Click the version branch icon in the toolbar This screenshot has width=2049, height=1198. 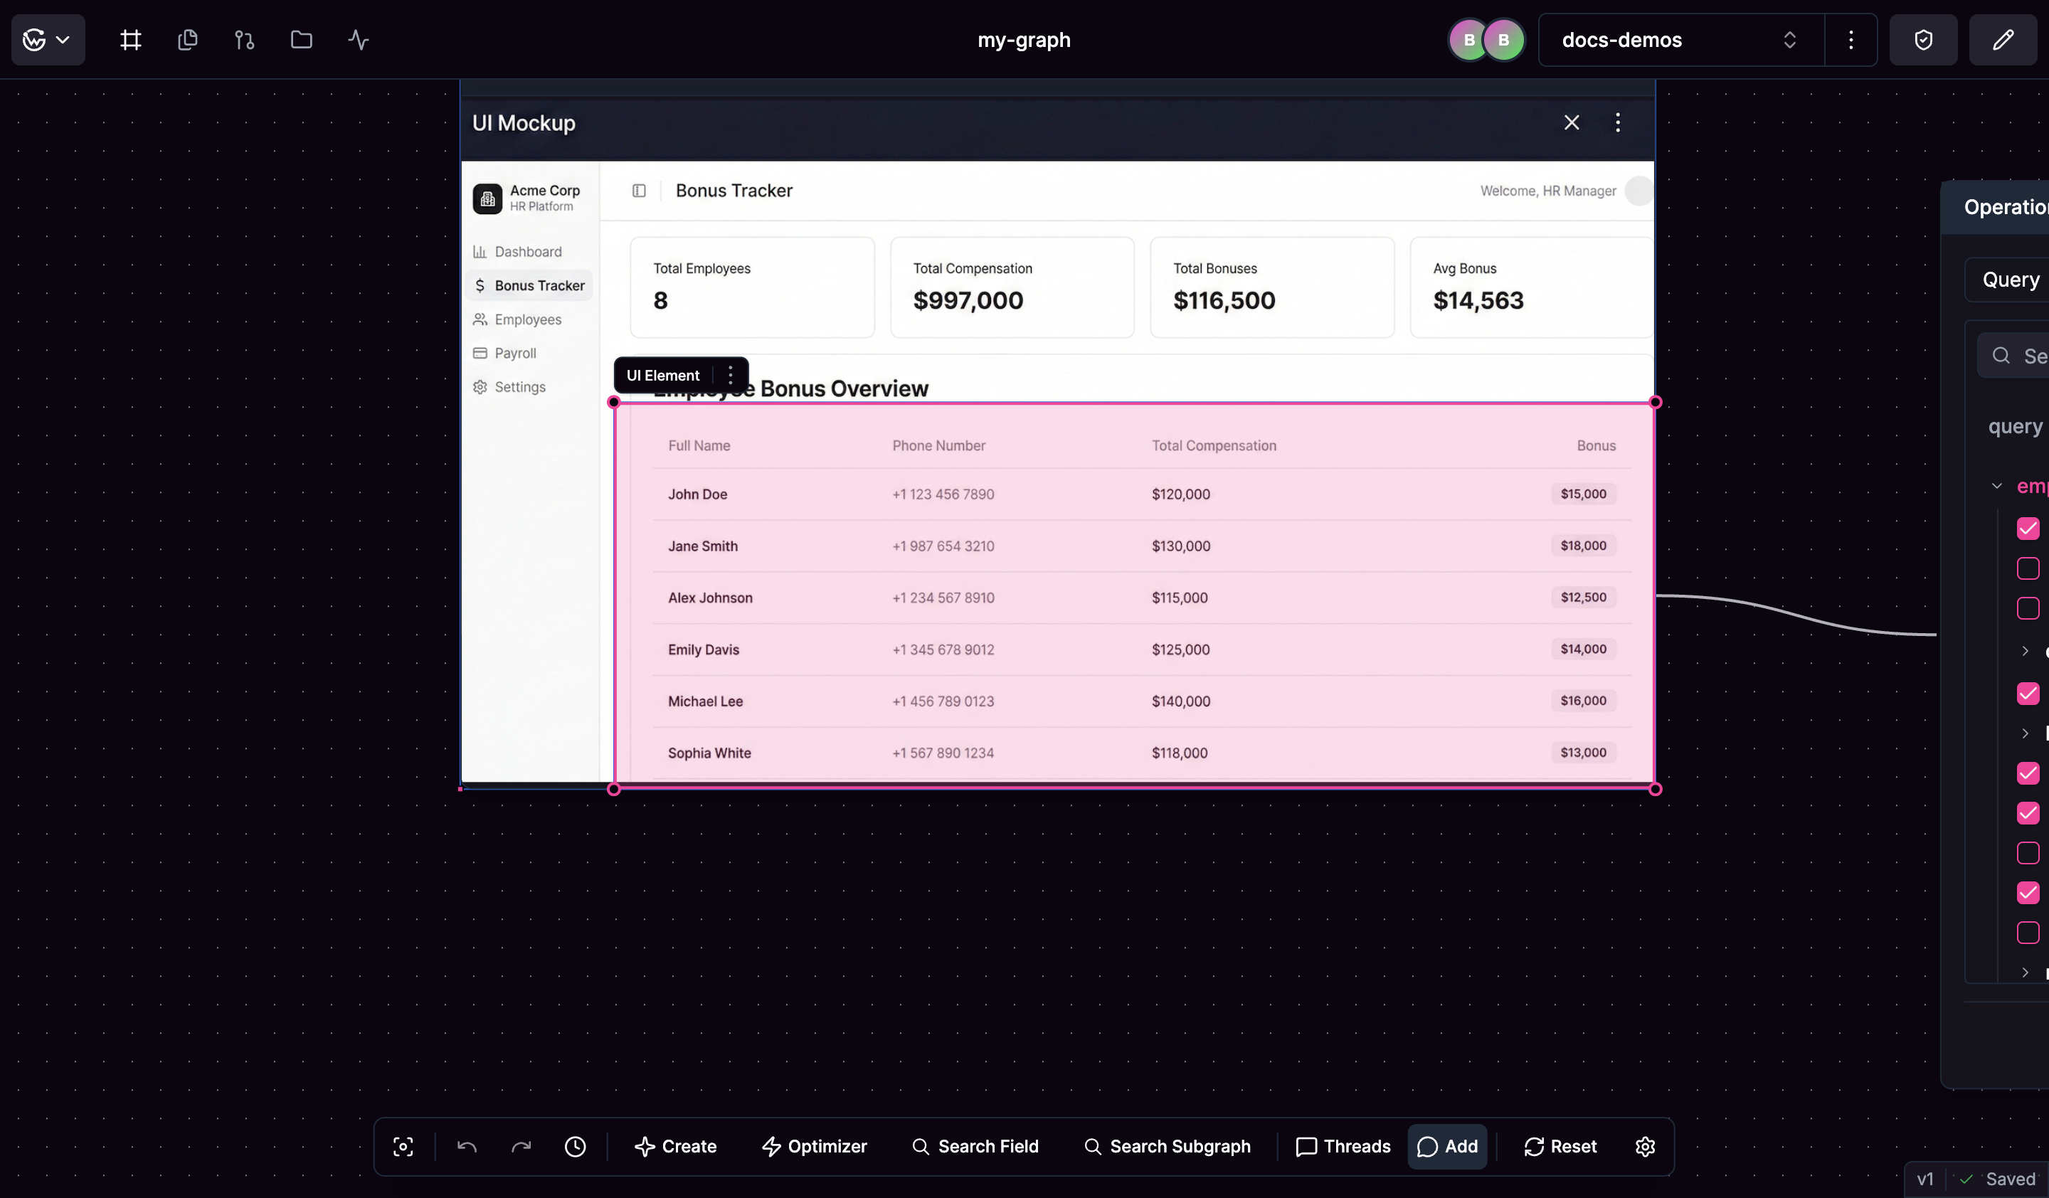243,39
